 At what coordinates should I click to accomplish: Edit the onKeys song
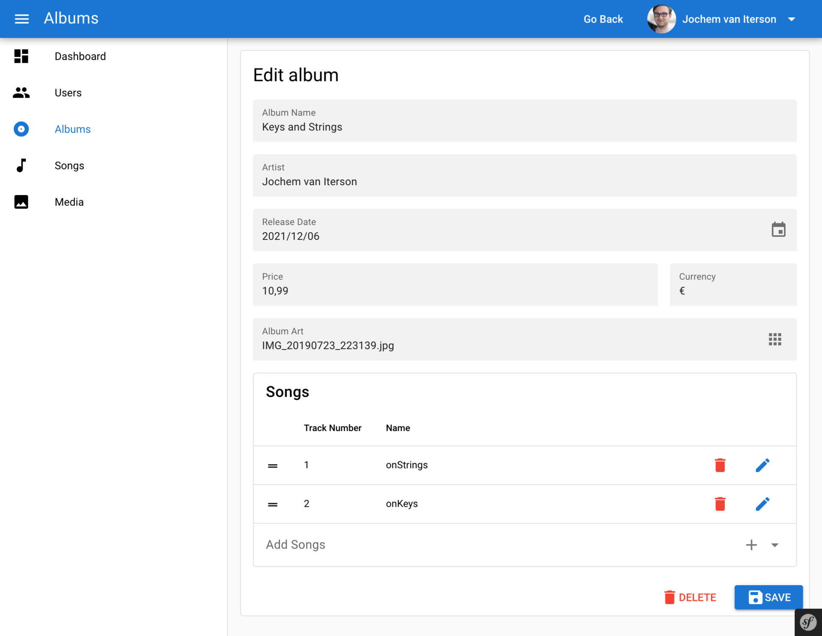click(762, 504)
